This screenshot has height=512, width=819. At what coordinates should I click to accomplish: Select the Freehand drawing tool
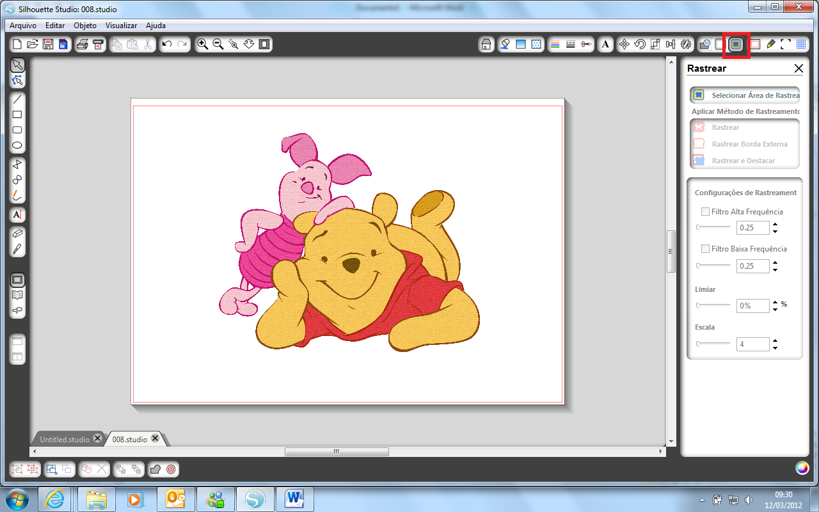click(x=17, y=195)
